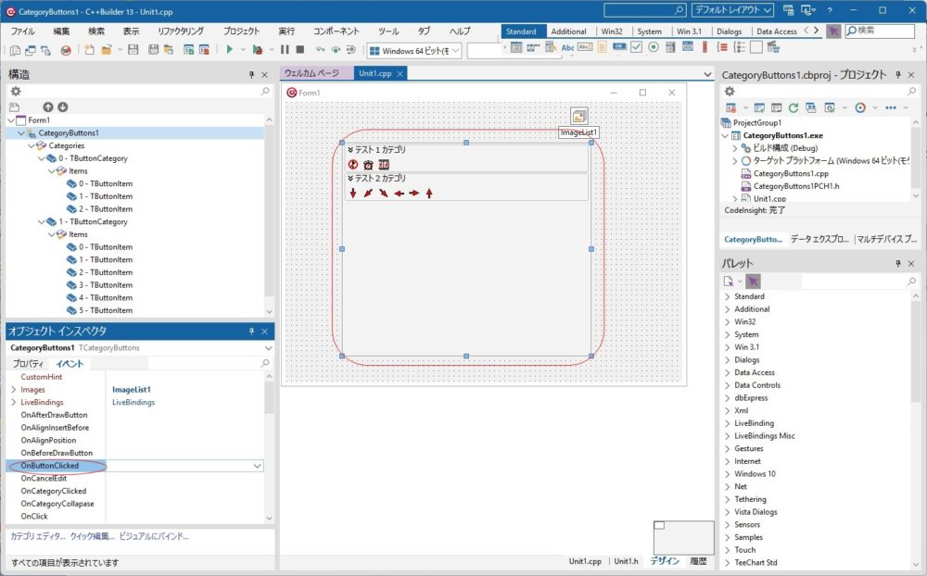Click the search field in the パレット panel
The image size is (927, 576).
(x=853, y=281)
